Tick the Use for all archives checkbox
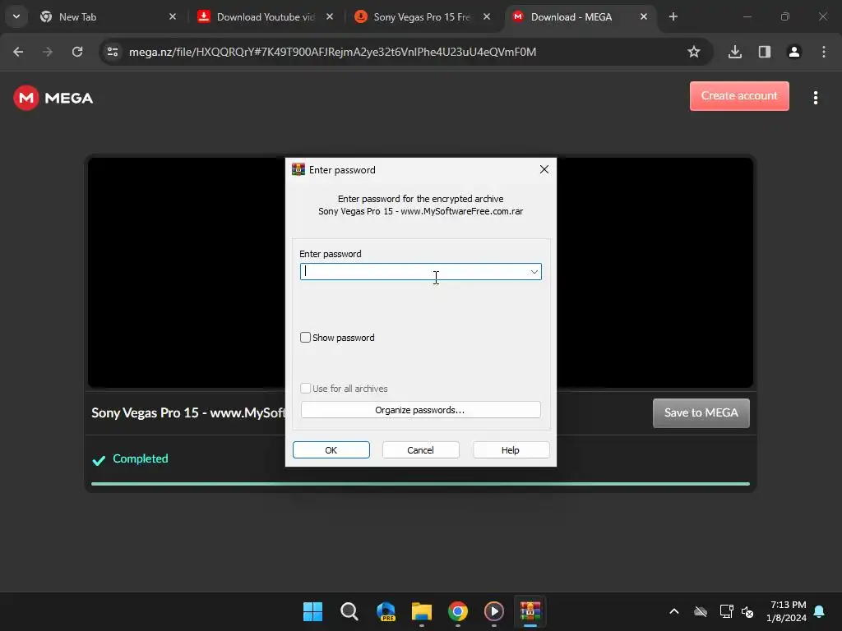This screenshot has width=842, height=631. (305, 389)
